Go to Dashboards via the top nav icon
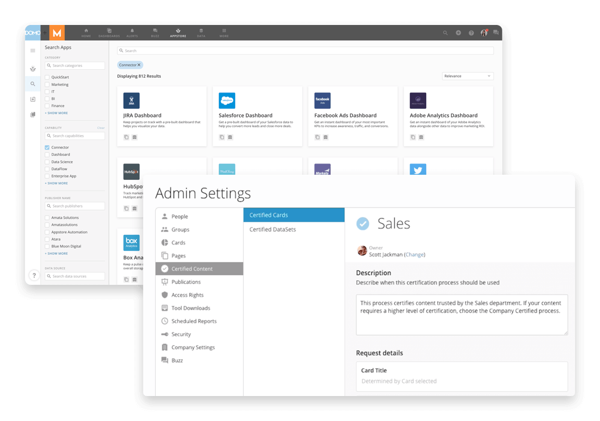The width and height of the screenshot is (600, 421). (x=109, y=32)
